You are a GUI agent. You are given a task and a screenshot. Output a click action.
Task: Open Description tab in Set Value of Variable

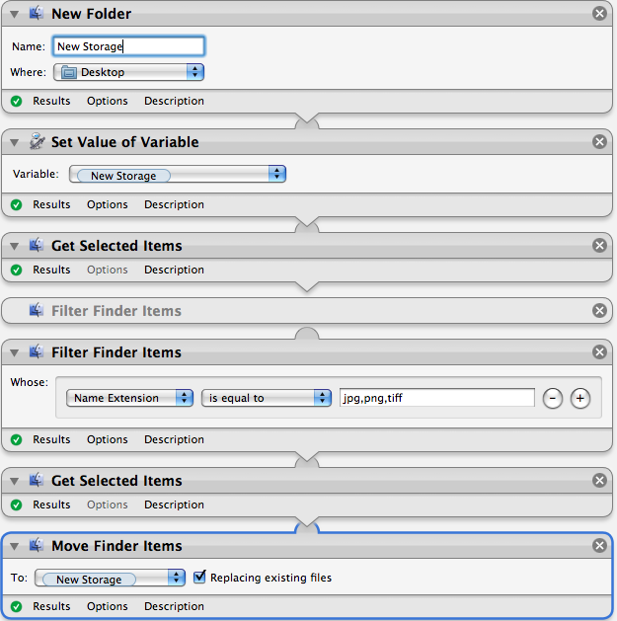tap(174, 204)
